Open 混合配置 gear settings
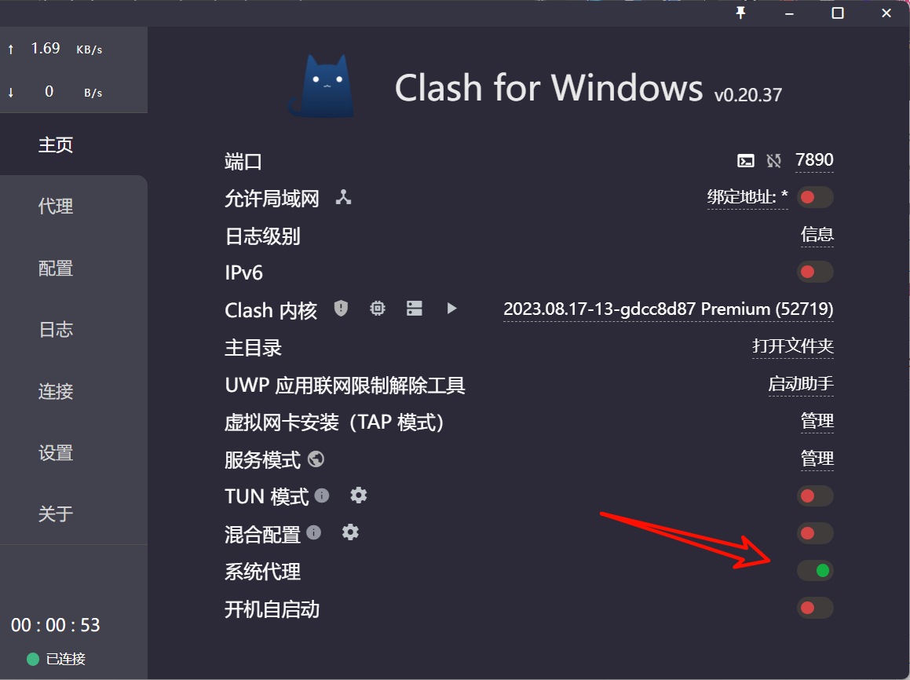Image resolution: width=910 pixels, height=680 pixels. point(350,532)
